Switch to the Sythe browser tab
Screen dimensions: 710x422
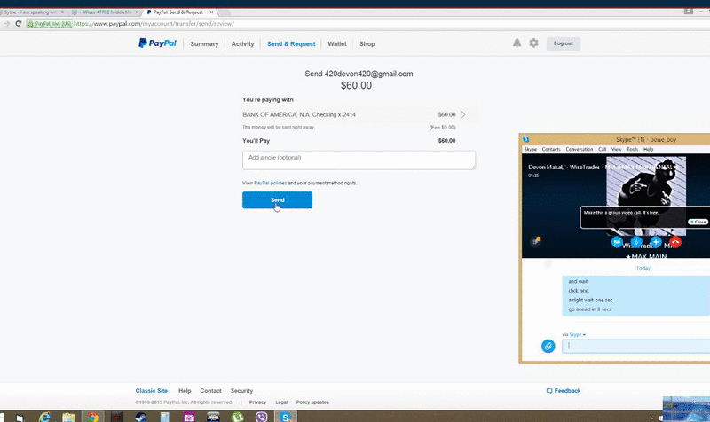click(31, 12)
